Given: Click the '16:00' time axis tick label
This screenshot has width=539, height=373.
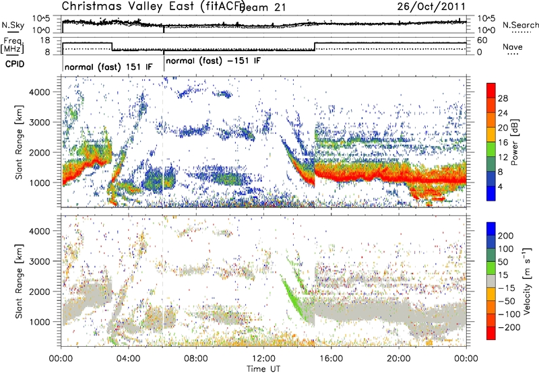Looking at the screenshot, I should [331, 359].
